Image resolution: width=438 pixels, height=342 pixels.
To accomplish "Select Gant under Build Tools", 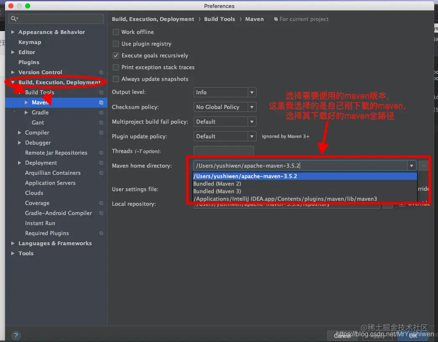I will point(38,123).
